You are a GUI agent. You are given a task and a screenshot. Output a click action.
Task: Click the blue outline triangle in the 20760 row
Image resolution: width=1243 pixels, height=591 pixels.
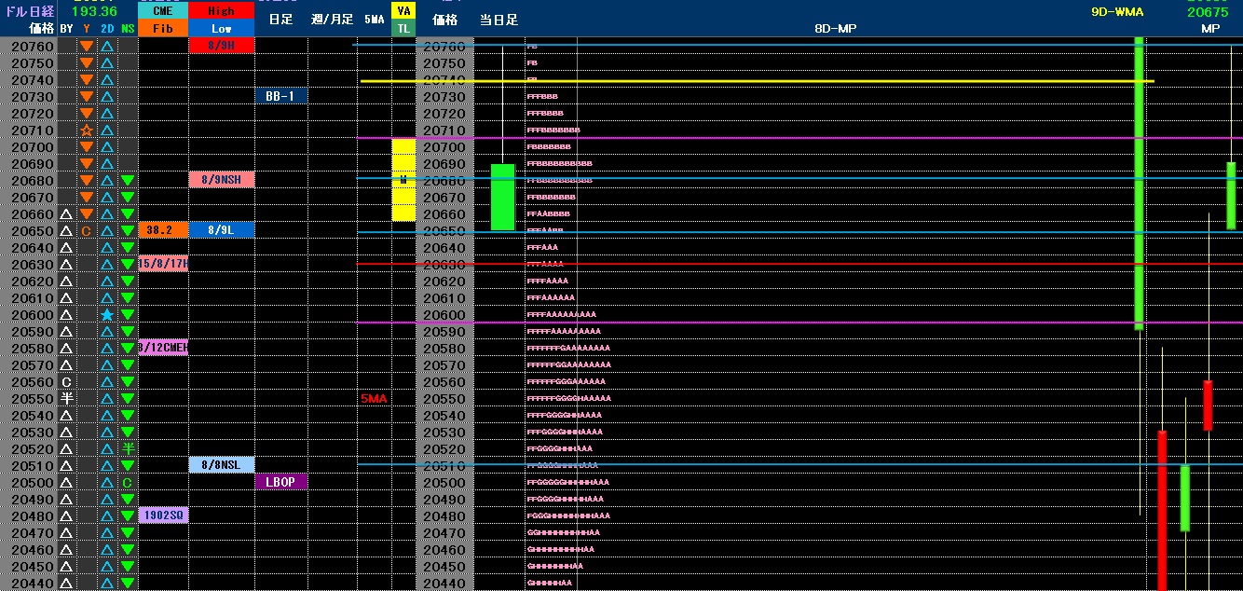pyautogui.click(x=107, y=47)
